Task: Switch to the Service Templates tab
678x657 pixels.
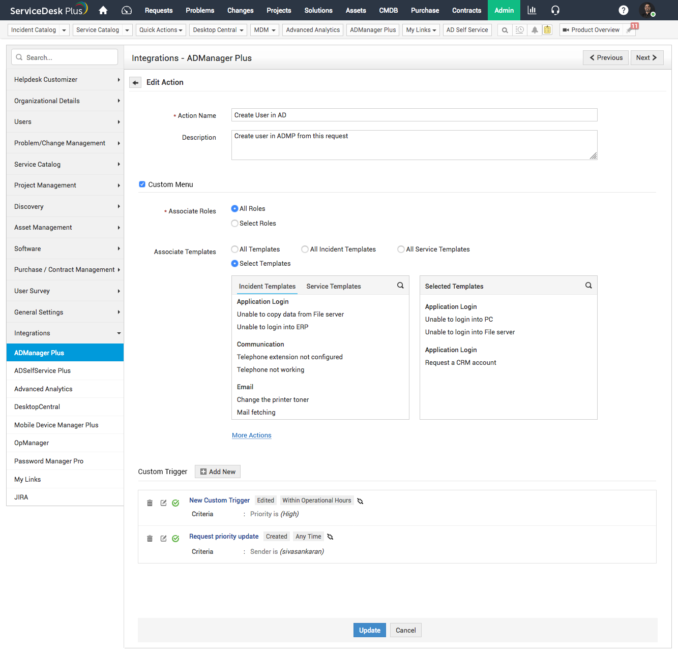Action: click(334, 287)
